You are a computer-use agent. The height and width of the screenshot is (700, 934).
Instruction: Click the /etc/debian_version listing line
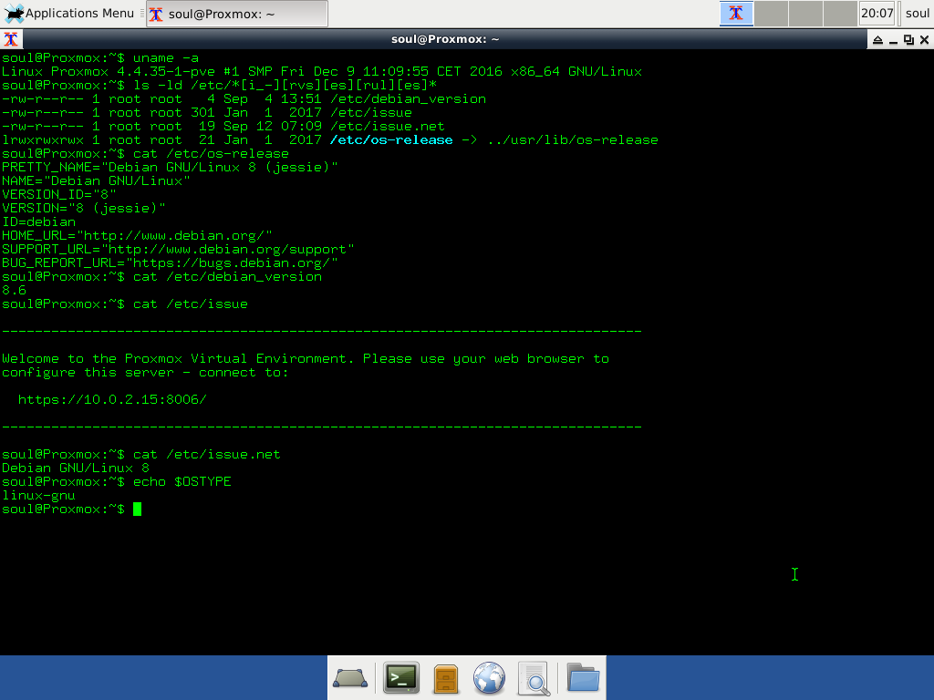244,98
